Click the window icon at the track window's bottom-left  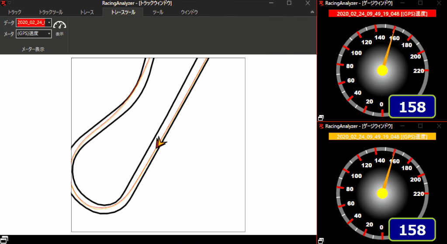pyautogui.click(x=4, y=239)
